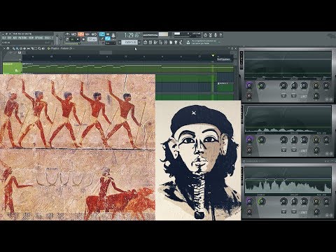The height and width of the screenshot is (252, 336).
Task: Click the playlist horizontal scrollbar handle
Action: pos(106,52)
